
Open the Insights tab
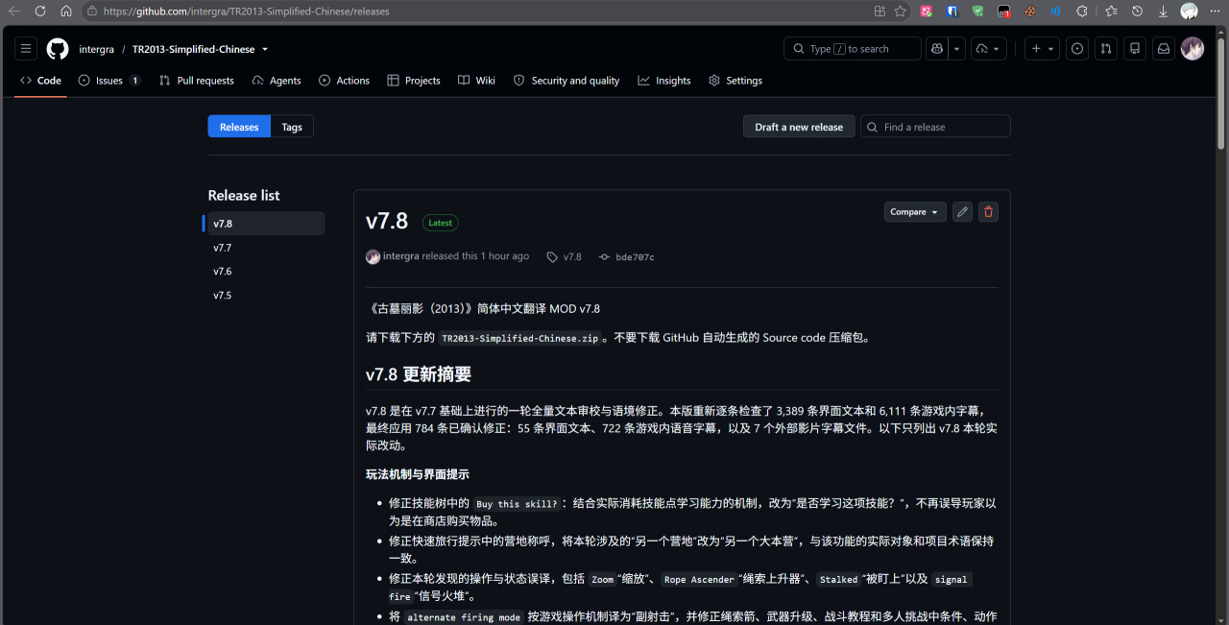(x=664, y=81)
